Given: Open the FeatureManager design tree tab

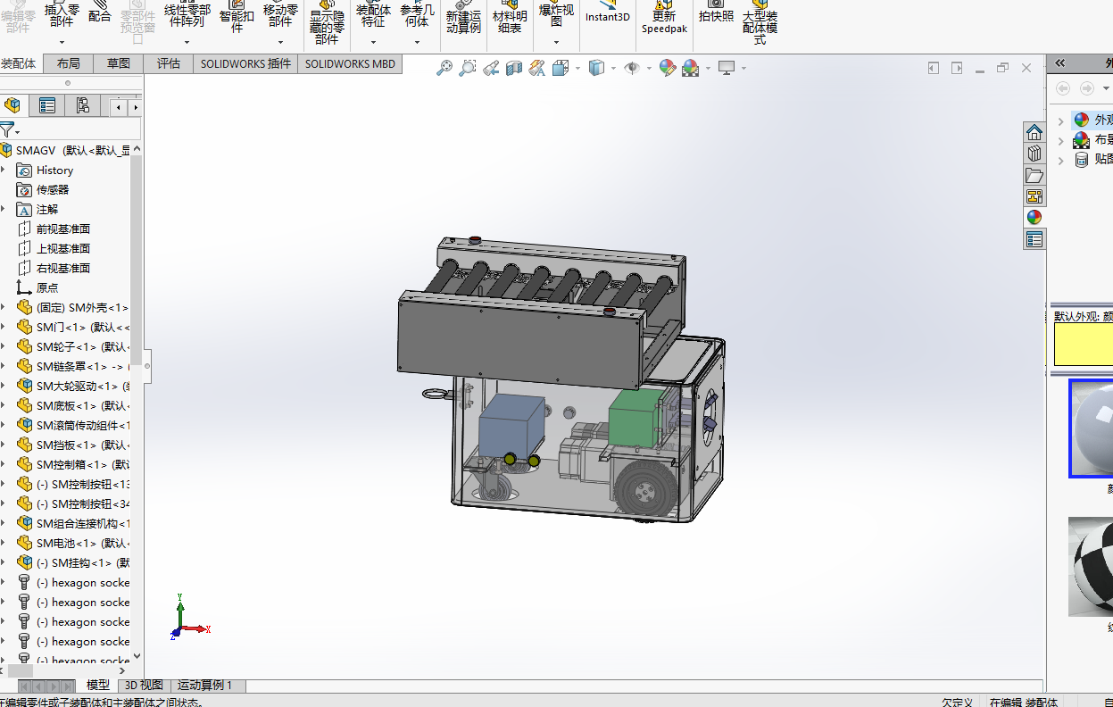Looking at the screenshot, I should (x=12, y=106).
